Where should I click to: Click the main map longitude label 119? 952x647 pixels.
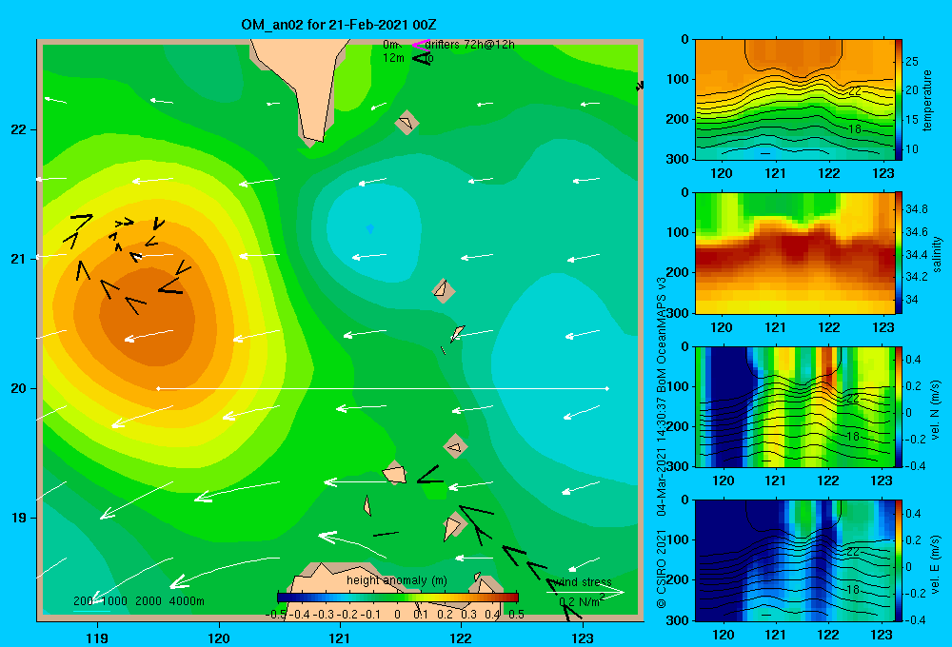(98, 637)
